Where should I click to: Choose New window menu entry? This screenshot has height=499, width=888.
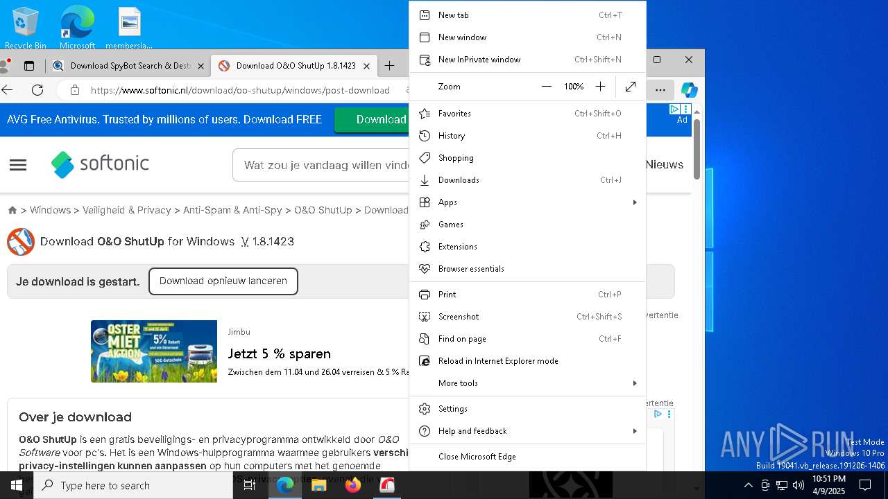click(527, 37)
